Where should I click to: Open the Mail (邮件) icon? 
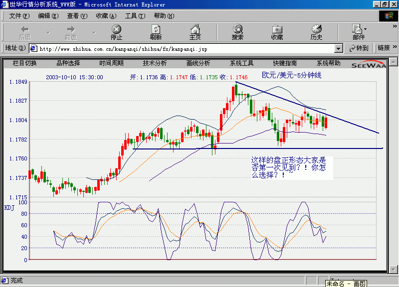click(358, 32)
